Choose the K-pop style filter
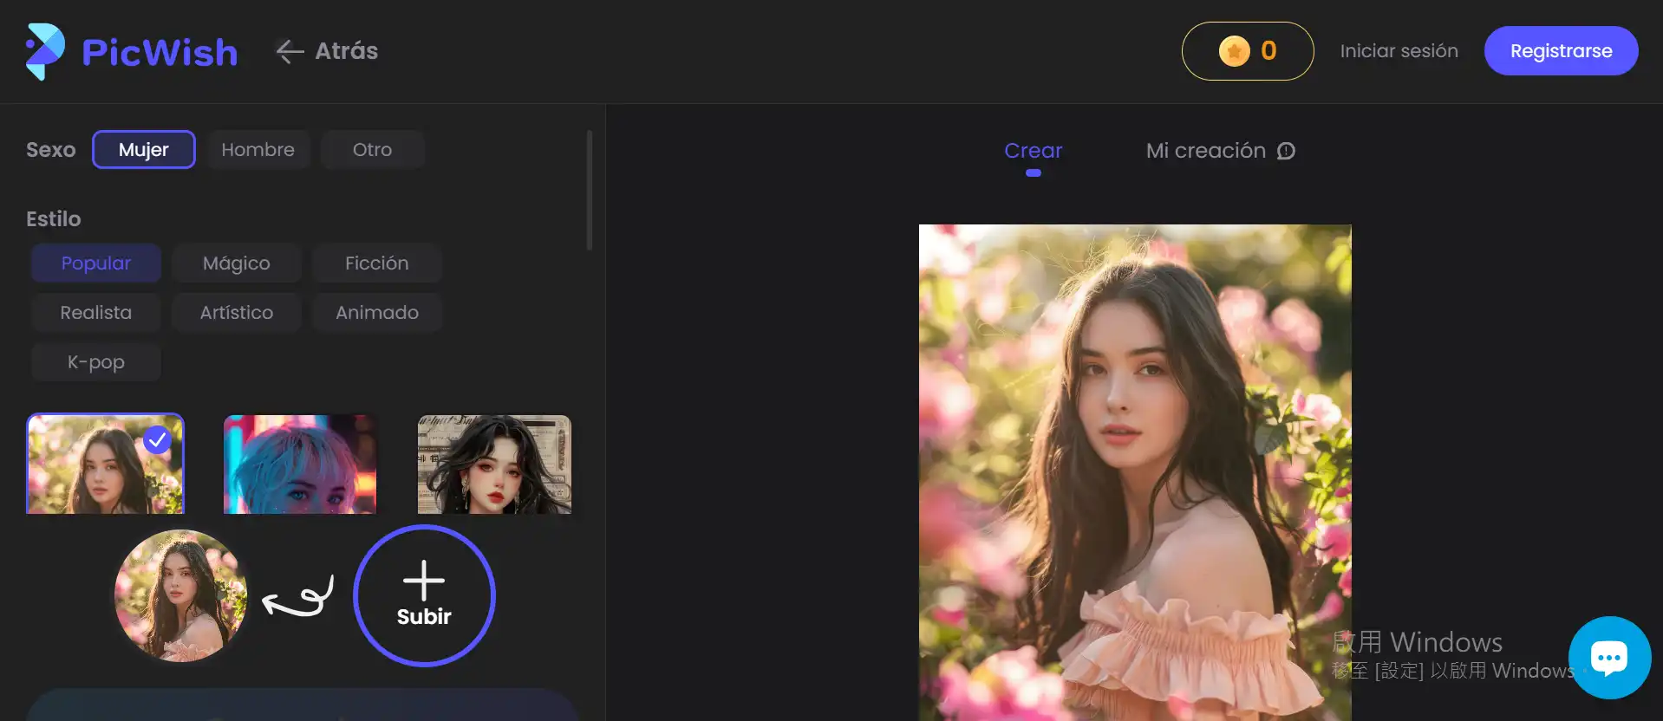This screenshot has width=1663, height=721. point(96,362)
